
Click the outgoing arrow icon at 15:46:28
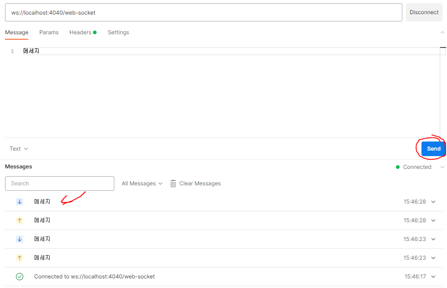tap(20, 220)
